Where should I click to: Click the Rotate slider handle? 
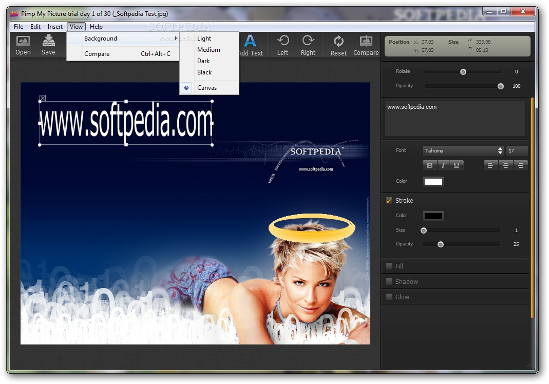tap(463, 72)
